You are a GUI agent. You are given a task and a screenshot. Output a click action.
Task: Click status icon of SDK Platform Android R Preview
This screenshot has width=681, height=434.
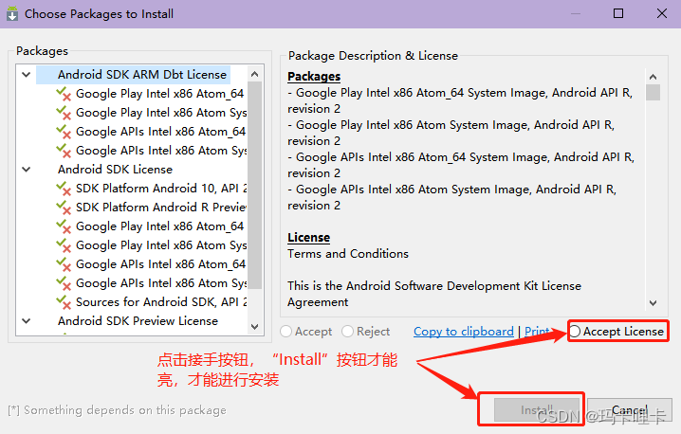[x=64, y=208]
